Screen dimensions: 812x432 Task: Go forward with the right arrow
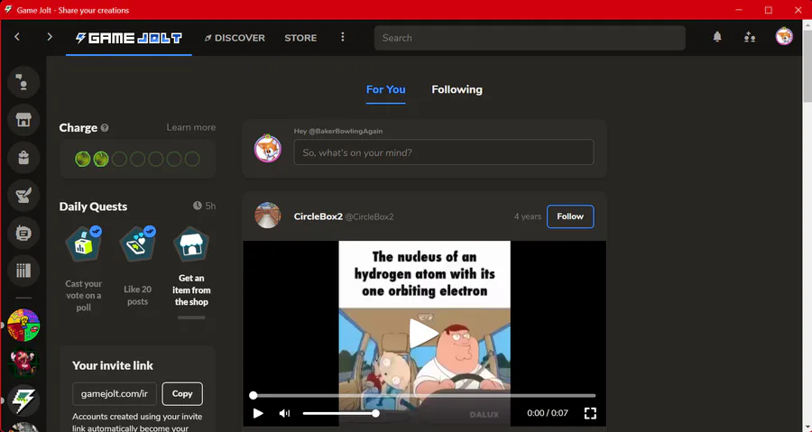tap(50, 37)
